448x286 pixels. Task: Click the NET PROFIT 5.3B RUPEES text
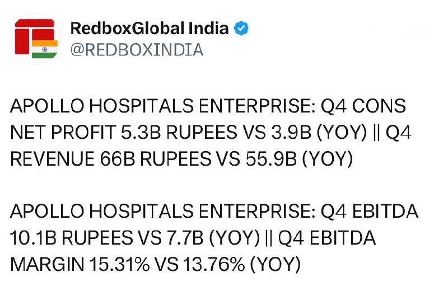[x=123, y=133]
